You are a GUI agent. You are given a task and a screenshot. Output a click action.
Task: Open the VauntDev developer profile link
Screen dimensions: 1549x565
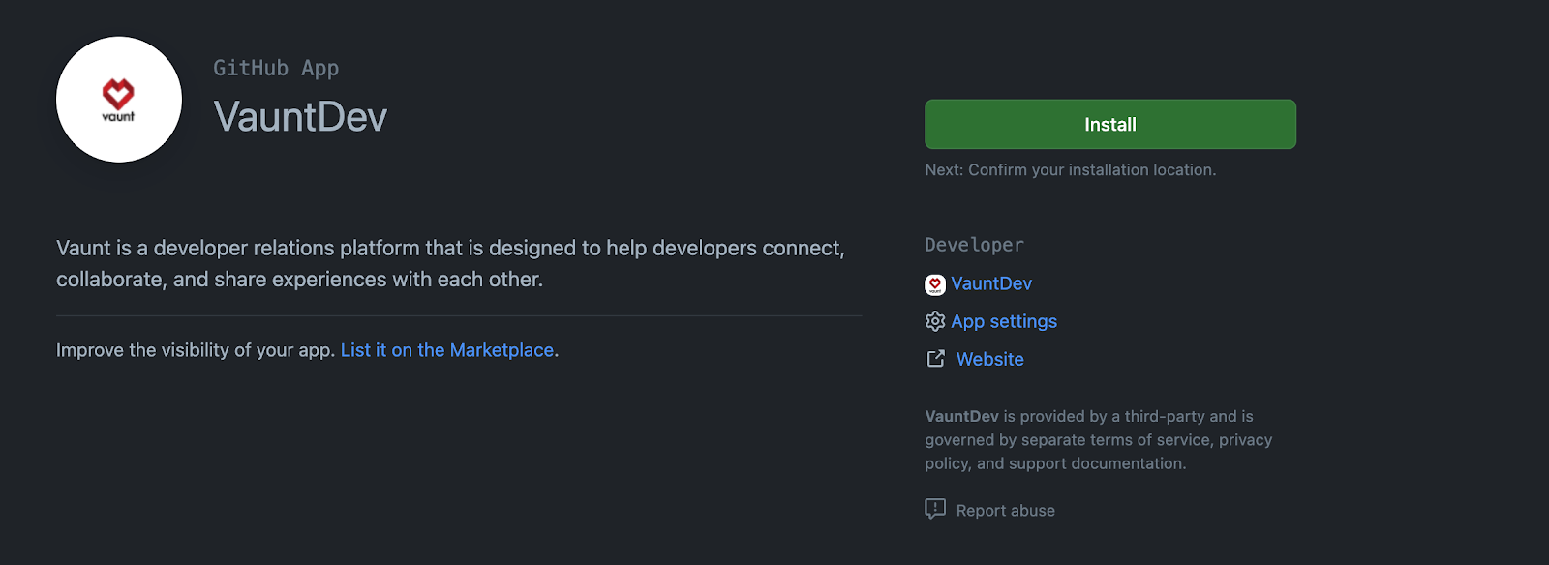pyautogui.click(x=991, y=283)
